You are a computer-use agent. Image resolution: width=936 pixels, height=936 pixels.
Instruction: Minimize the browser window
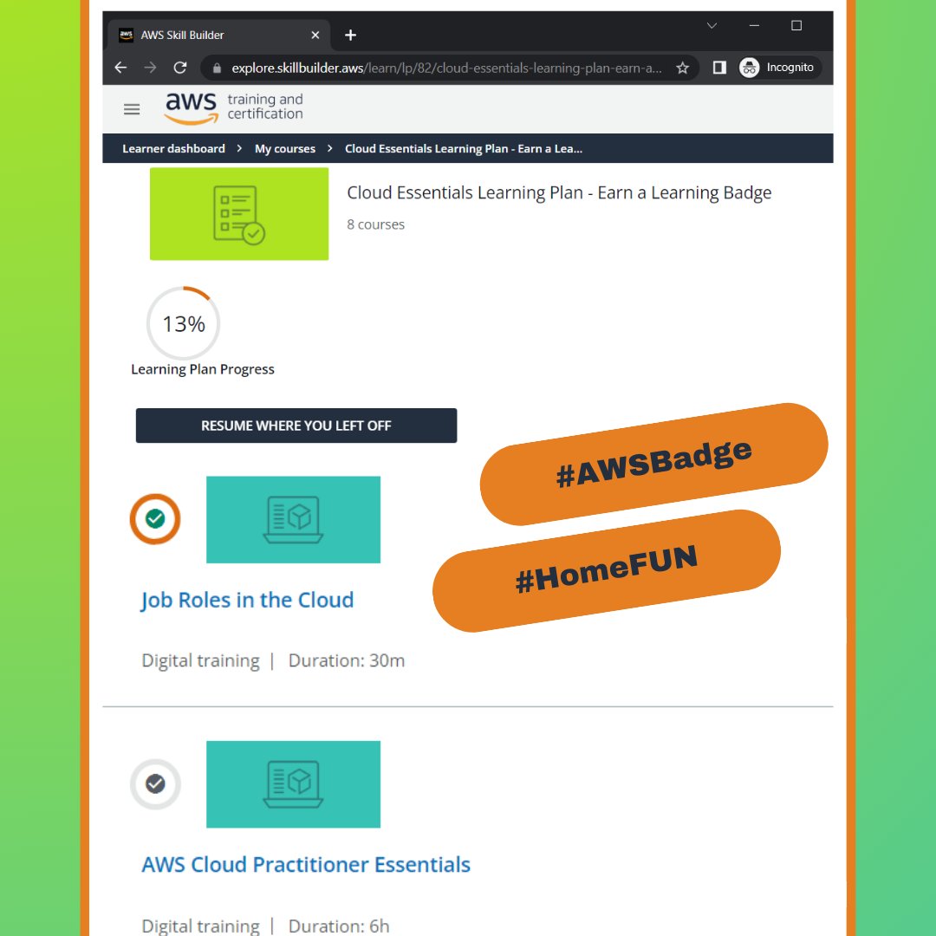(754, 26)
